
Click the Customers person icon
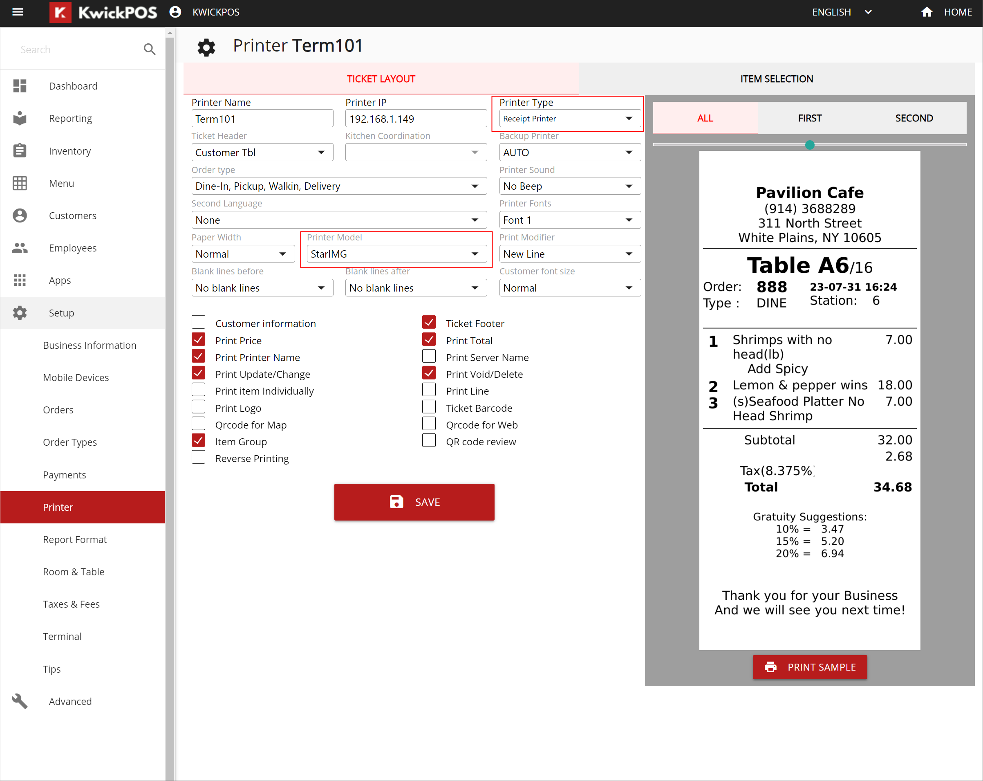coord(20,215)
